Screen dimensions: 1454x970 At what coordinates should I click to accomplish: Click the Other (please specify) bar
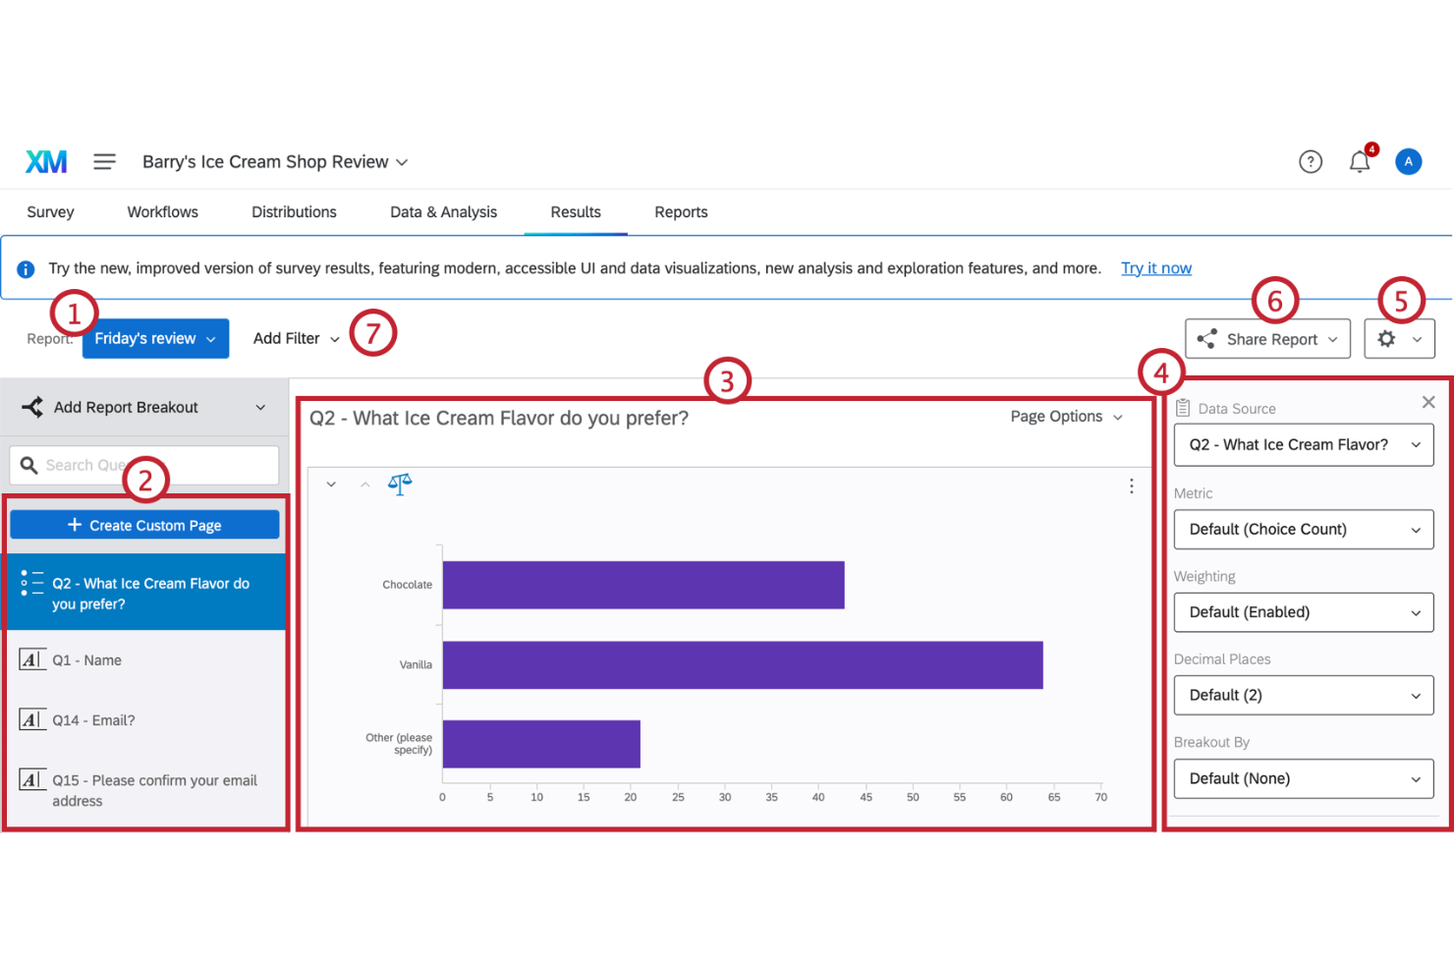click(541, 744)
